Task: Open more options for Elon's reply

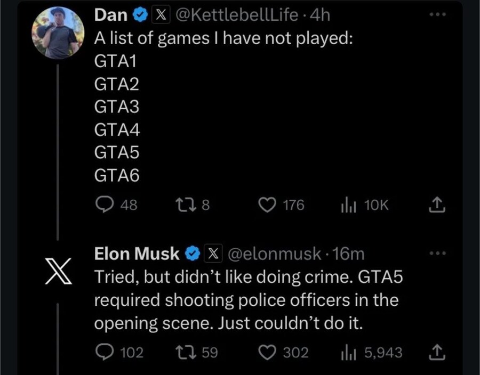Action: [437, 254]
